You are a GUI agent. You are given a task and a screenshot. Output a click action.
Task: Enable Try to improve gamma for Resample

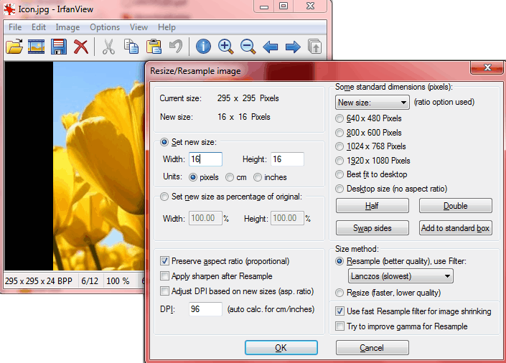click(339, 326)
